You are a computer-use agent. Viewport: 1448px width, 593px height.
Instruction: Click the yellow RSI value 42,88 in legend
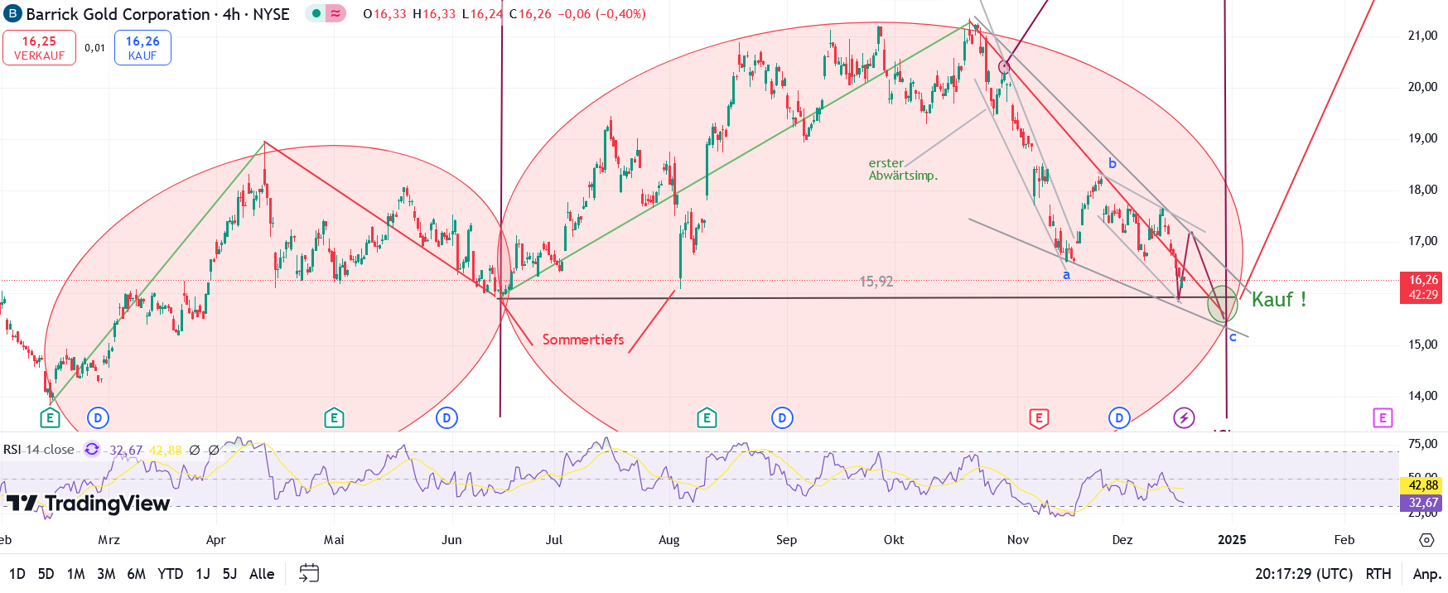click(x=166, y=450)
